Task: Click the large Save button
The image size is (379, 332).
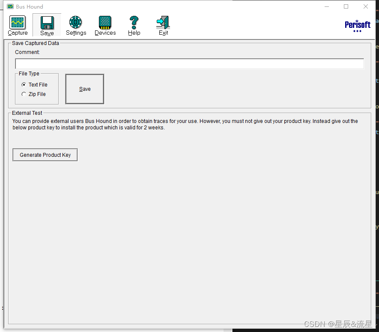Action: pyautogui.click(x=85, y=89)
